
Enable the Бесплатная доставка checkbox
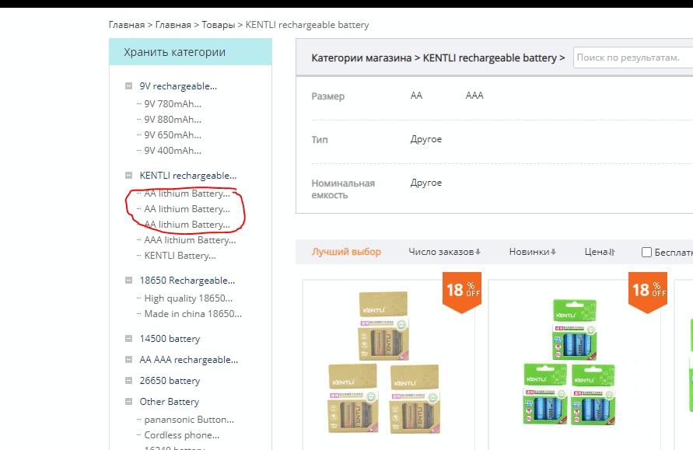click(646, 252)
